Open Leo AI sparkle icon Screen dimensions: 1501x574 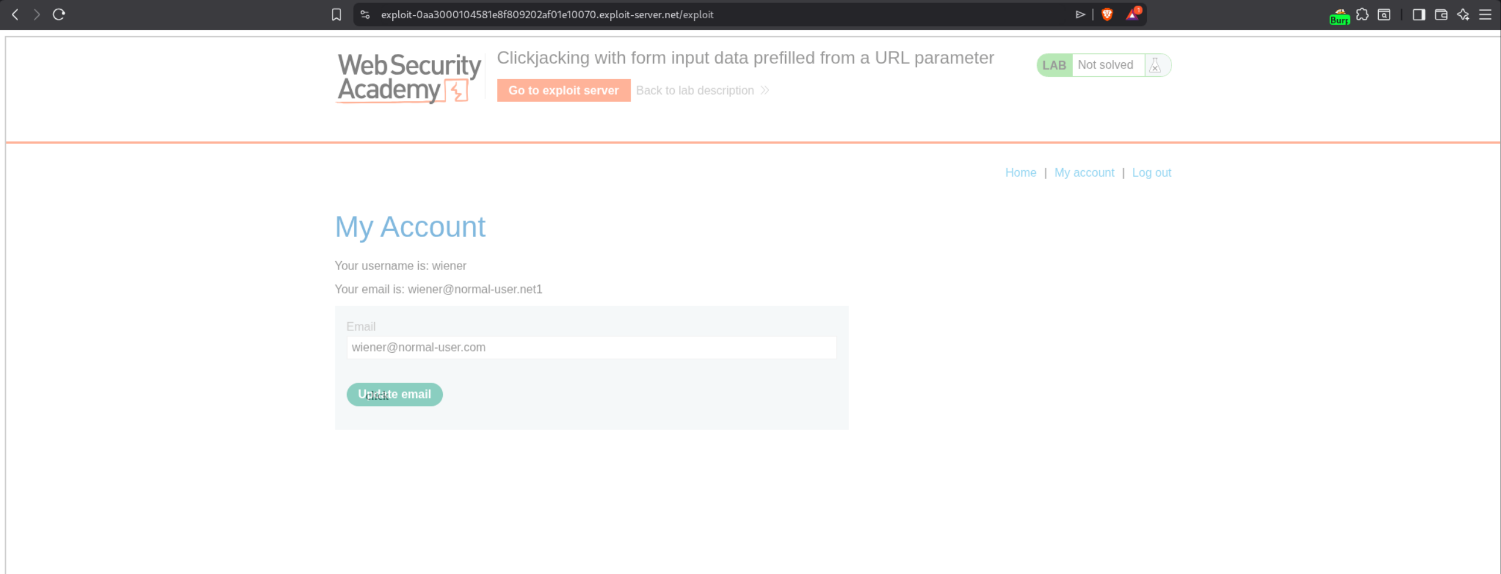click(1463, 15)
